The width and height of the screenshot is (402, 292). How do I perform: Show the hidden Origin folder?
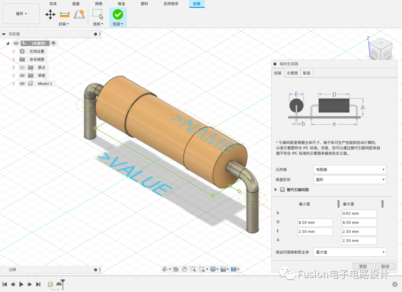tap(22, 67)
